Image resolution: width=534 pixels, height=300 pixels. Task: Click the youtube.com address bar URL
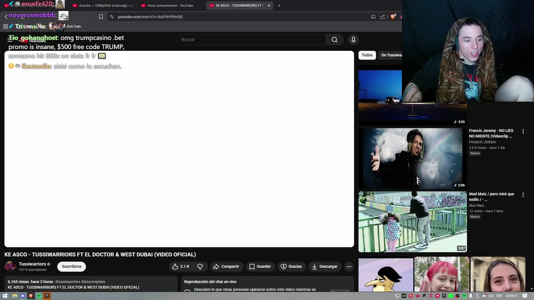pos(150,17)
